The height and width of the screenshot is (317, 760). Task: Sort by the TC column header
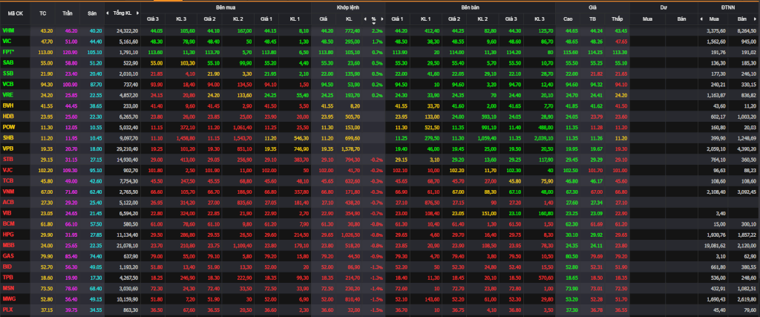point(42,13)
